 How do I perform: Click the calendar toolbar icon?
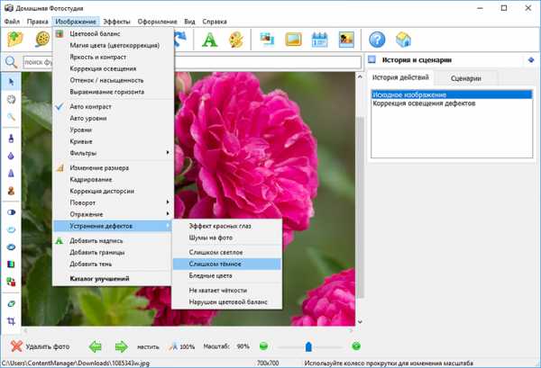tap(319, 40)
